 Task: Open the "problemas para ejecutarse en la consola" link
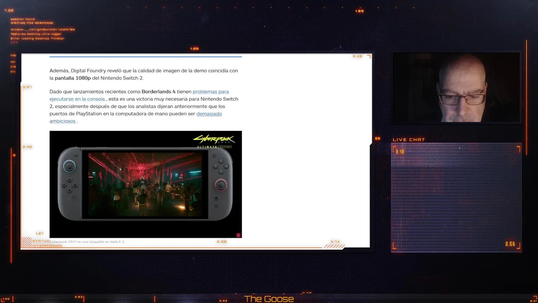coord(211,92)
